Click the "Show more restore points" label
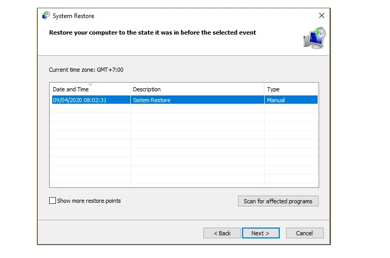The height and width of the screenshot is (258, 390). click(89, 201)
